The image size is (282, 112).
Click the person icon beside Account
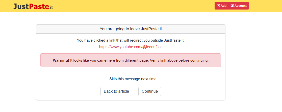[x=232, y=6]
